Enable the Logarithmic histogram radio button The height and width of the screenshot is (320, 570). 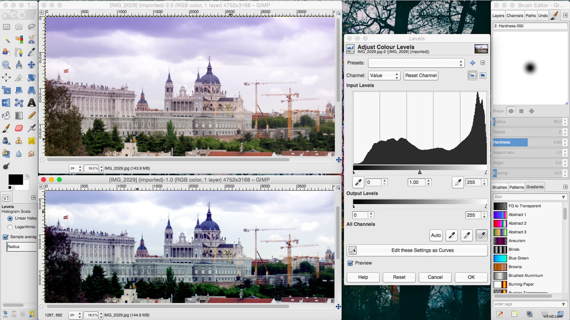click(9, 227)
